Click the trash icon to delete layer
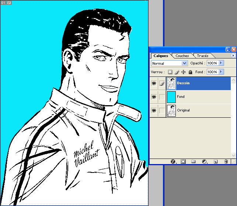 coord(226,161)
